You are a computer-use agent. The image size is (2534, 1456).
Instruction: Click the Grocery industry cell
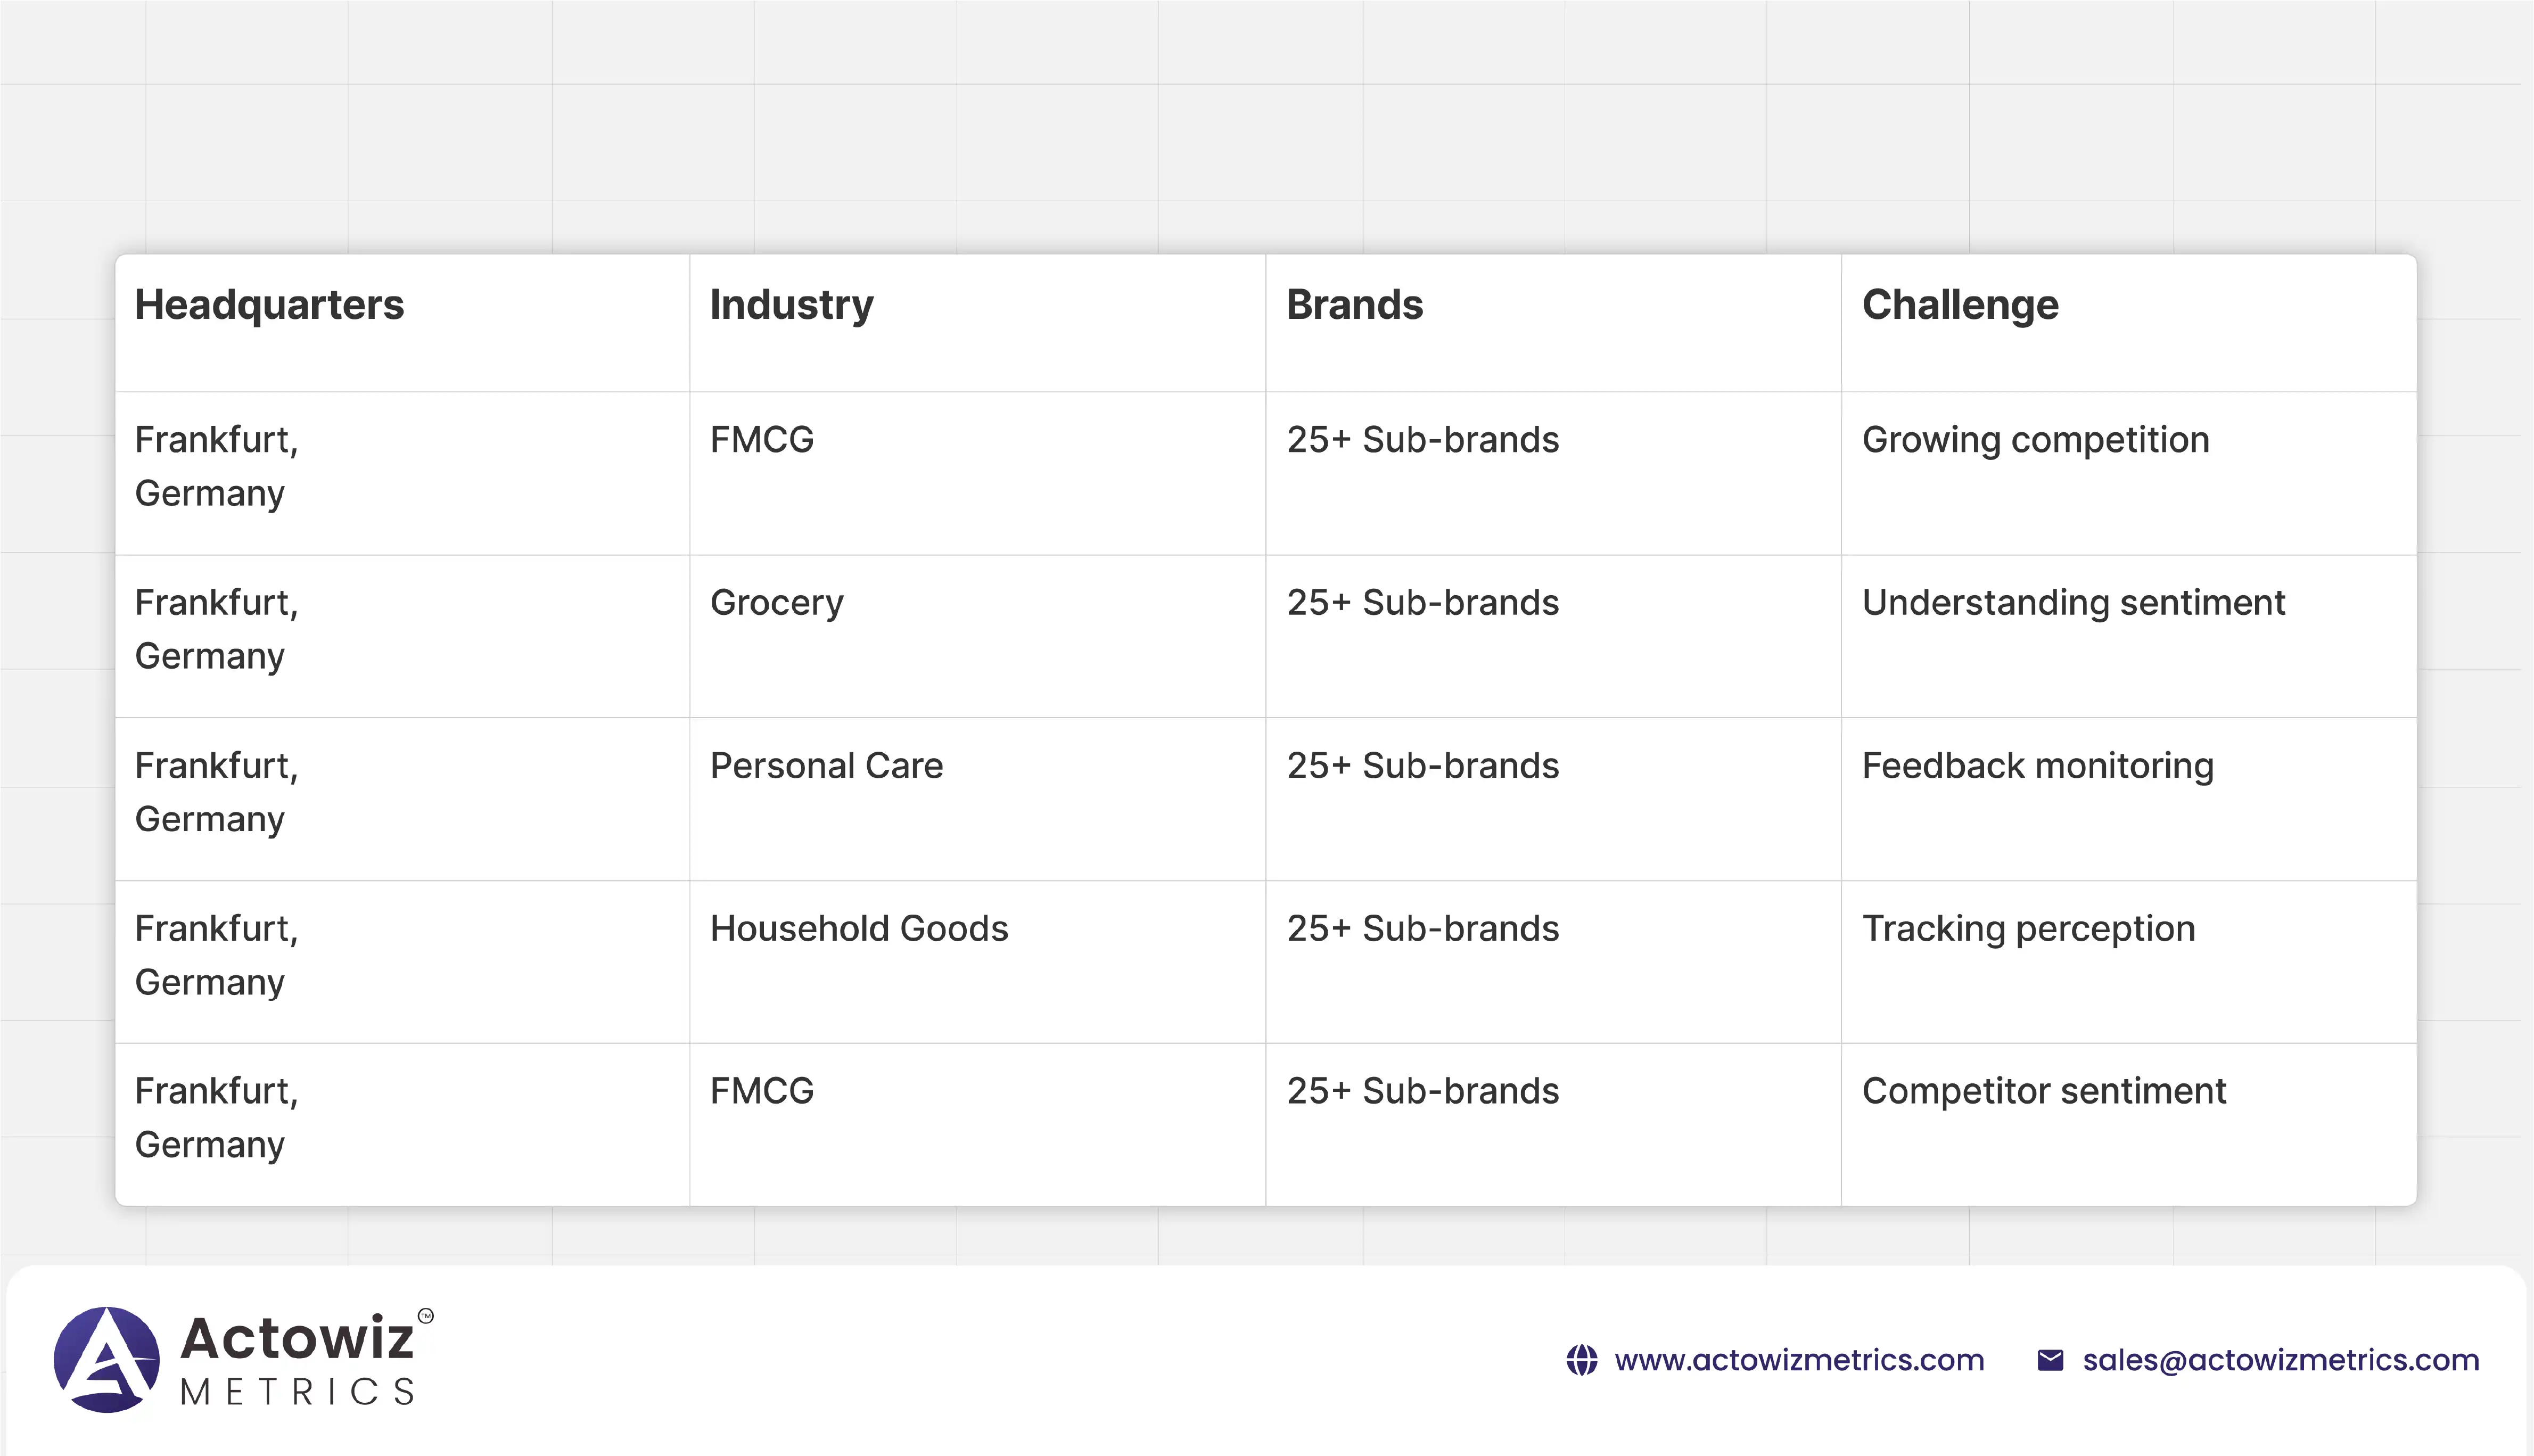point(776,603)
